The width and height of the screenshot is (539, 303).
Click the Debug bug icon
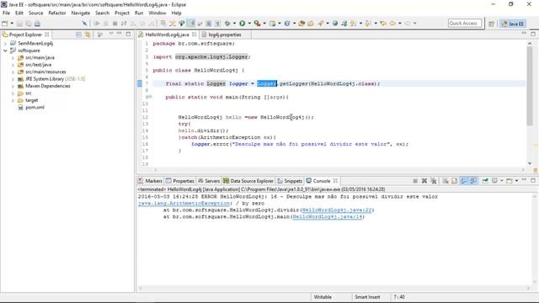point(227,24)
